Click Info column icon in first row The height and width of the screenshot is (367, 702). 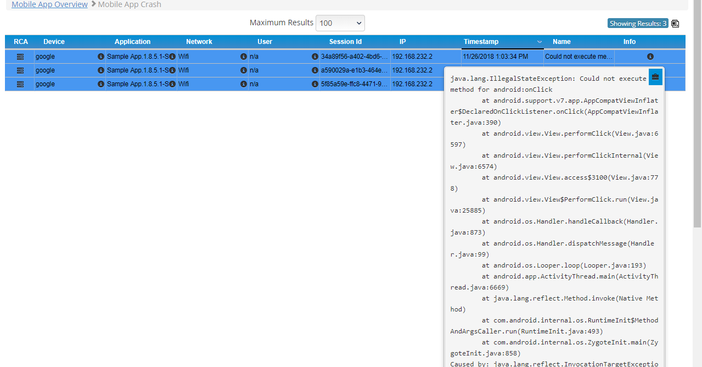pyautogui.click(x=650, y=57)
